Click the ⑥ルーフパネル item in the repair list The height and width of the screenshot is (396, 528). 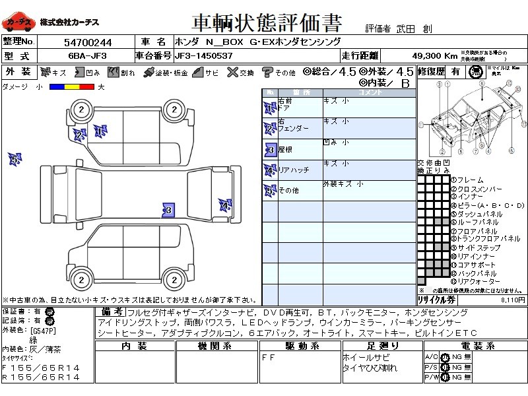tap(475, 222)
